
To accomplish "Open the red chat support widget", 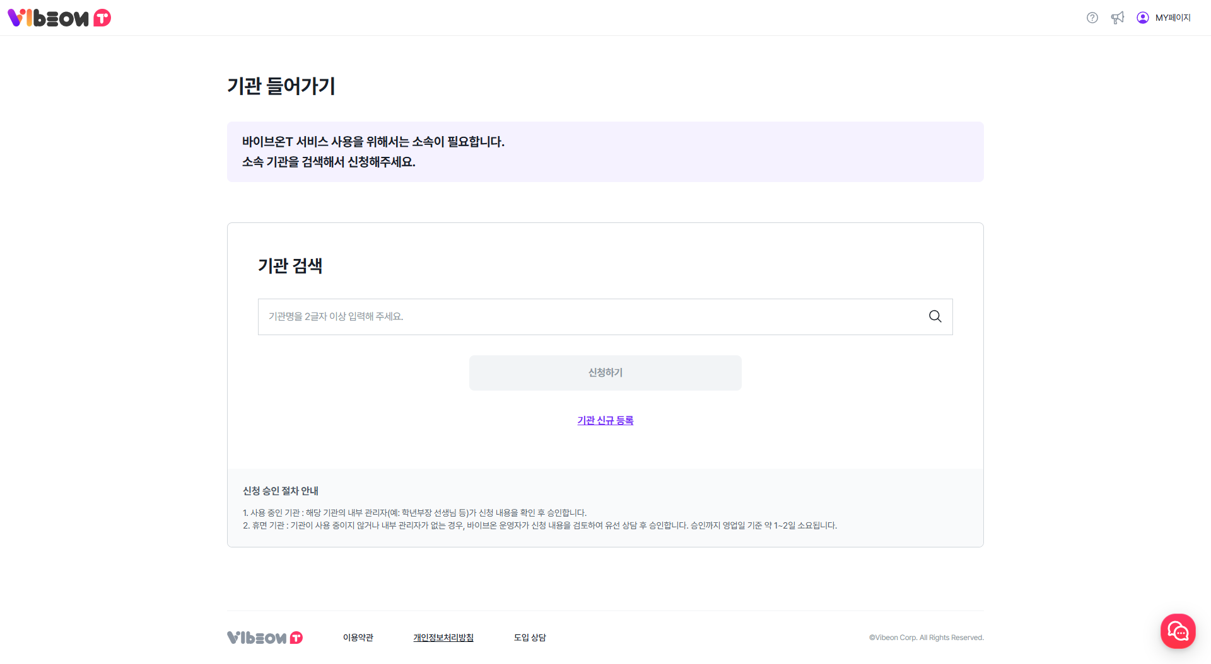I will [x=1178, y=631].
